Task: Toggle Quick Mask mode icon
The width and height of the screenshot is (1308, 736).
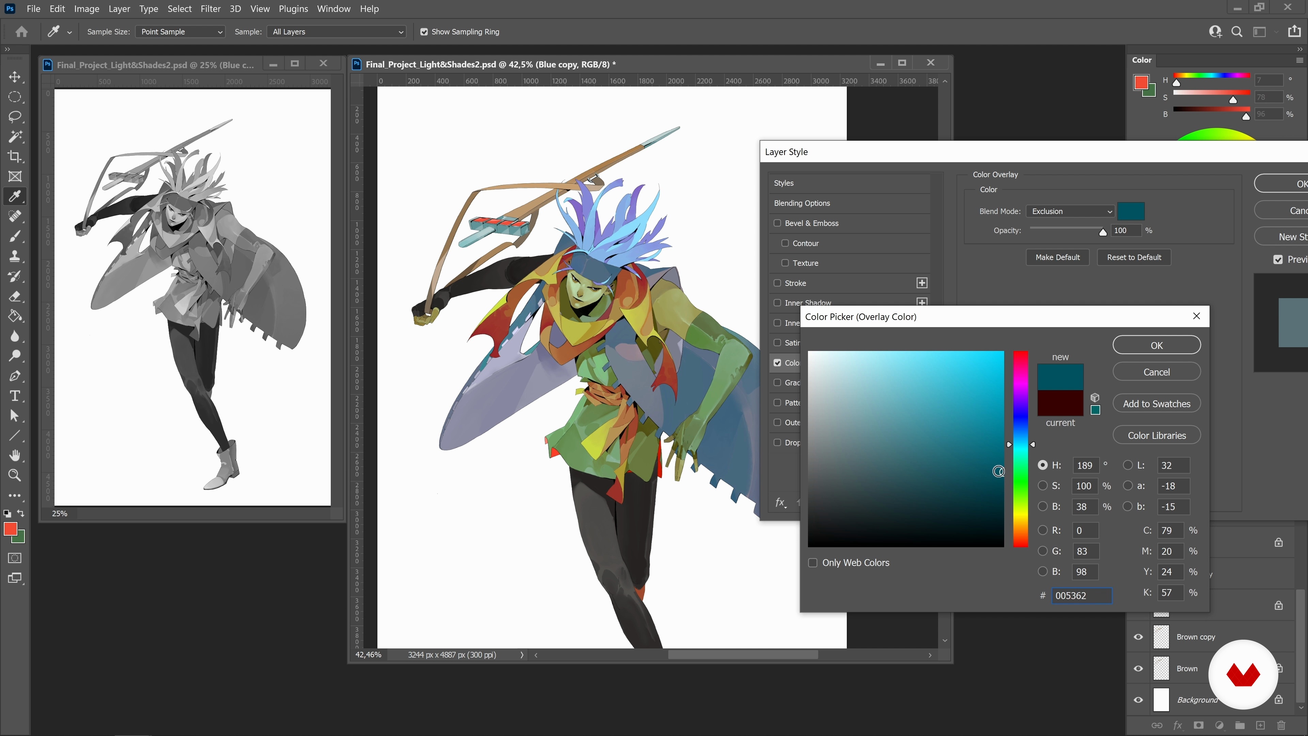Action: pyautogui.click(x=15, y=558)
